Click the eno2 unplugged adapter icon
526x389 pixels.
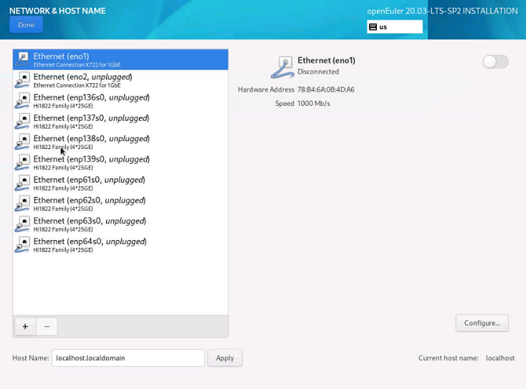[x=23, y=80]
